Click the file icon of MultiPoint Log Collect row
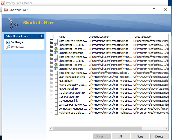 [x=56, y=113]
